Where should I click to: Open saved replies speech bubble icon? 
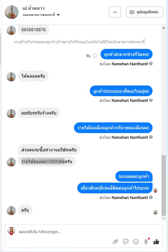click(125, 241)
